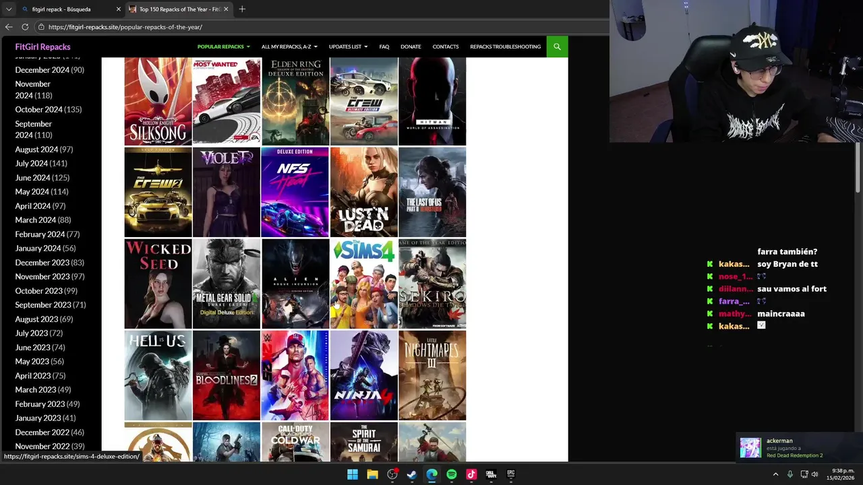Open the Elden Ring Deluxe Edition cover
863x485 pixels.
click(x=295, y=101)
